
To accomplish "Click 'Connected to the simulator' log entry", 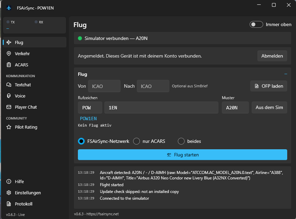I will pyautogui.click(x=124, y=198).
